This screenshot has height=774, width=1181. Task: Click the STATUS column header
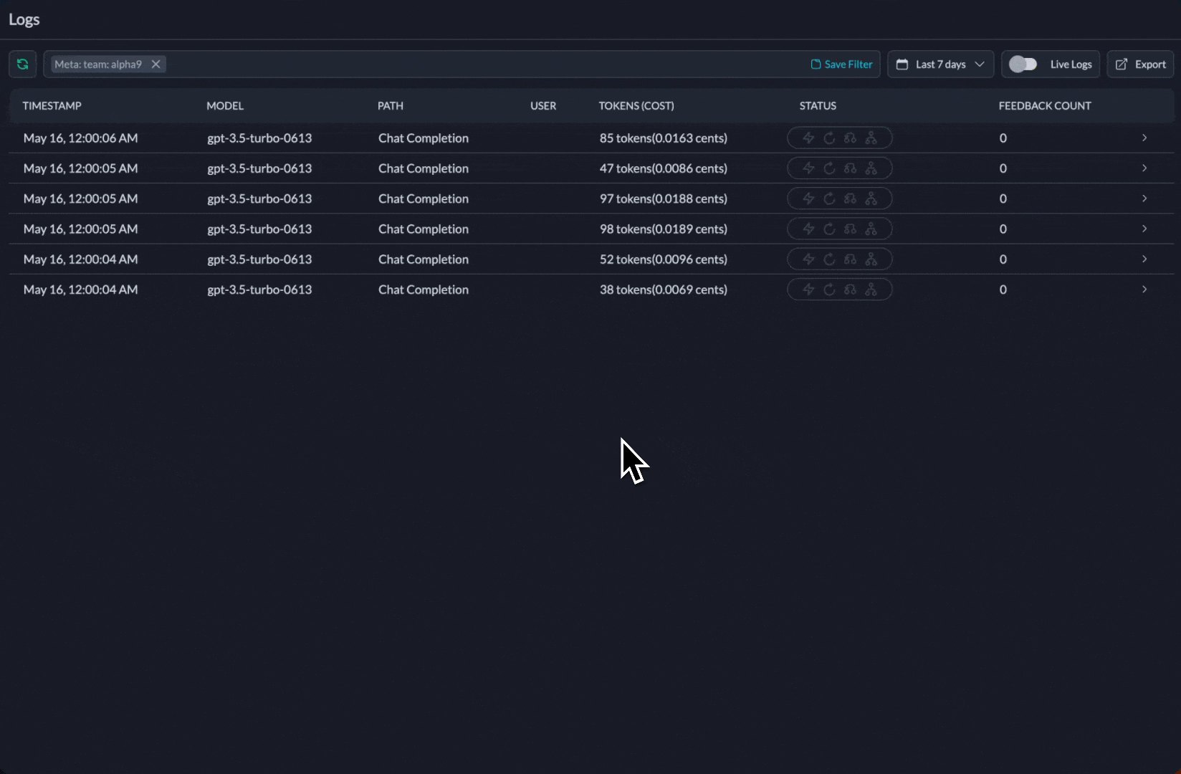click(818, 105)
